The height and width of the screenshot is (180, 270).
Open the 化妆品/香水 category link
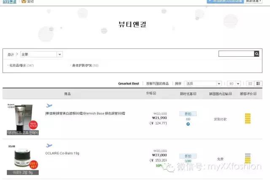pos(22,65)
